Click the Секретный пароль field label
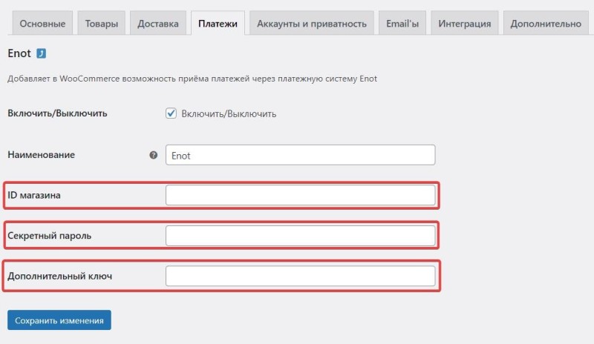The height and width of the screenshot is (344, 594). point(50,236)
